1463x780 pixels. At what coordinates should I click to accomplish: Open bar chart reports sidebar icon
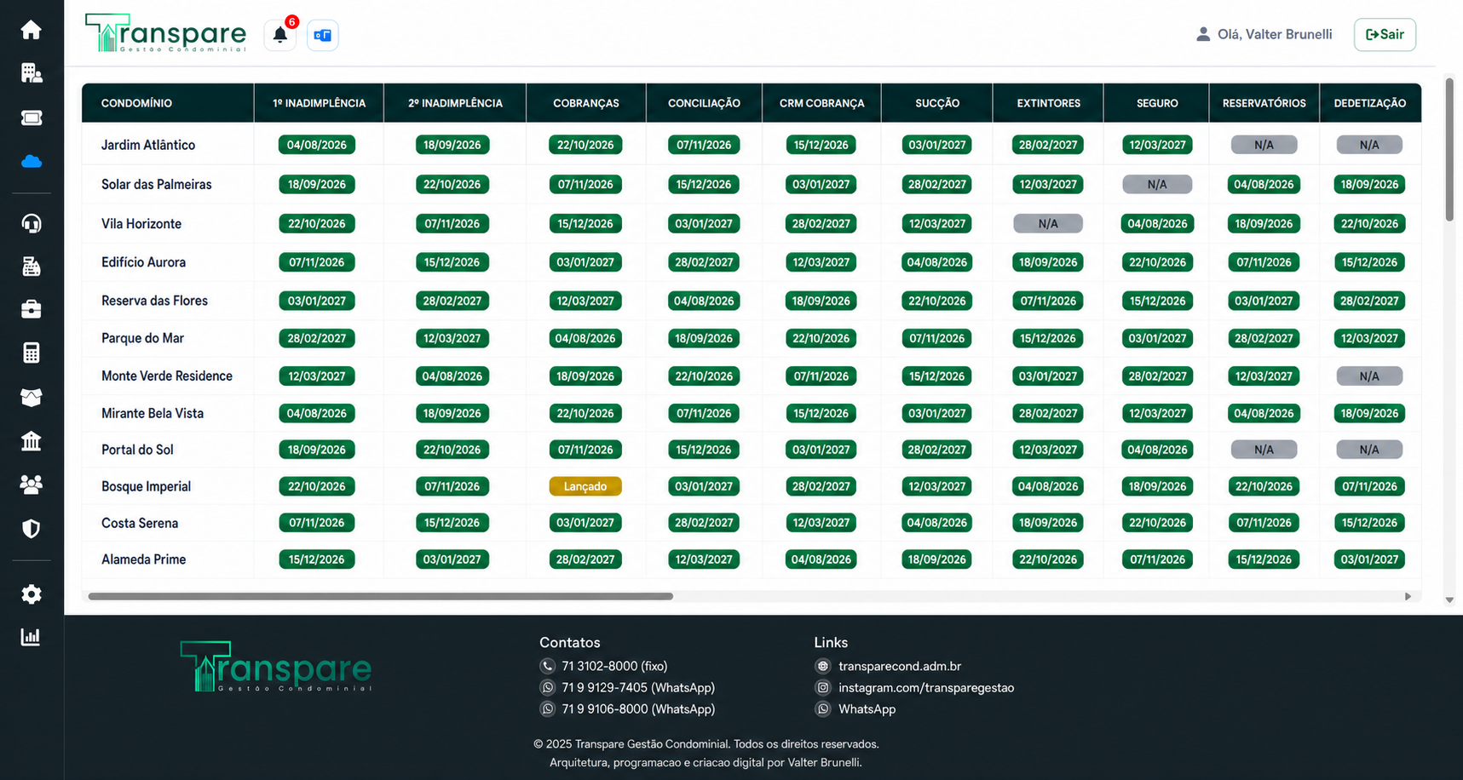coord(32,637)
